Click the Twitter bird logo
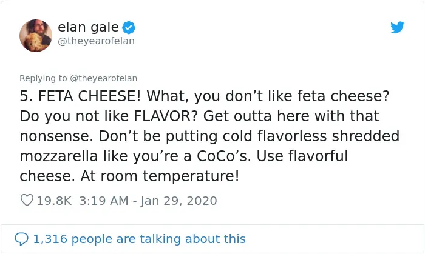 (397, 27)
